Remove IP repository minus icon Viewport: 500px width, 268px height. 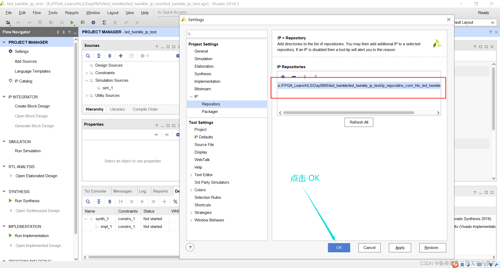pos(294,76)
